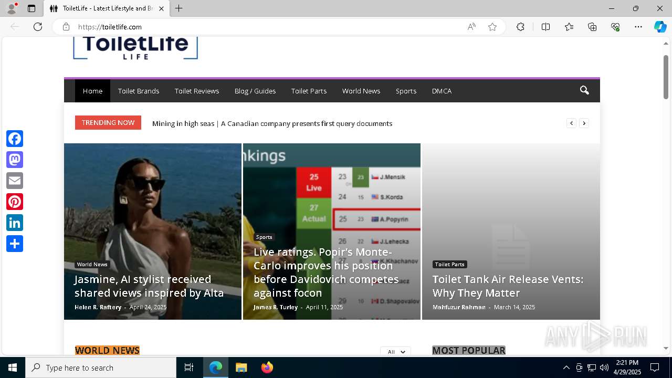
Task: Launch Copilot from browser toolbar
Action: click(660, 27)
